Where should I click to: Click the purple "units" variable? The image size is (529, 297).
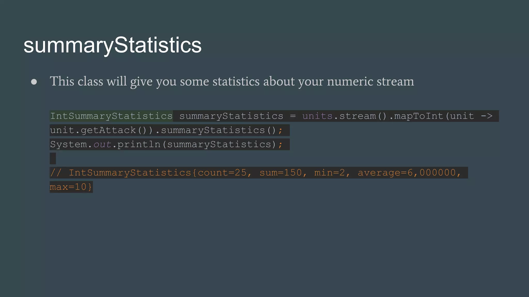(317, 116)
